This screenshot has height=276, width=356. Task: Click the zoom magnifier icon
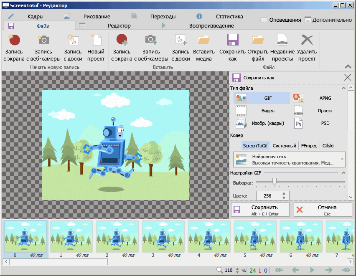pyautogui.click(x=219, y=270)
